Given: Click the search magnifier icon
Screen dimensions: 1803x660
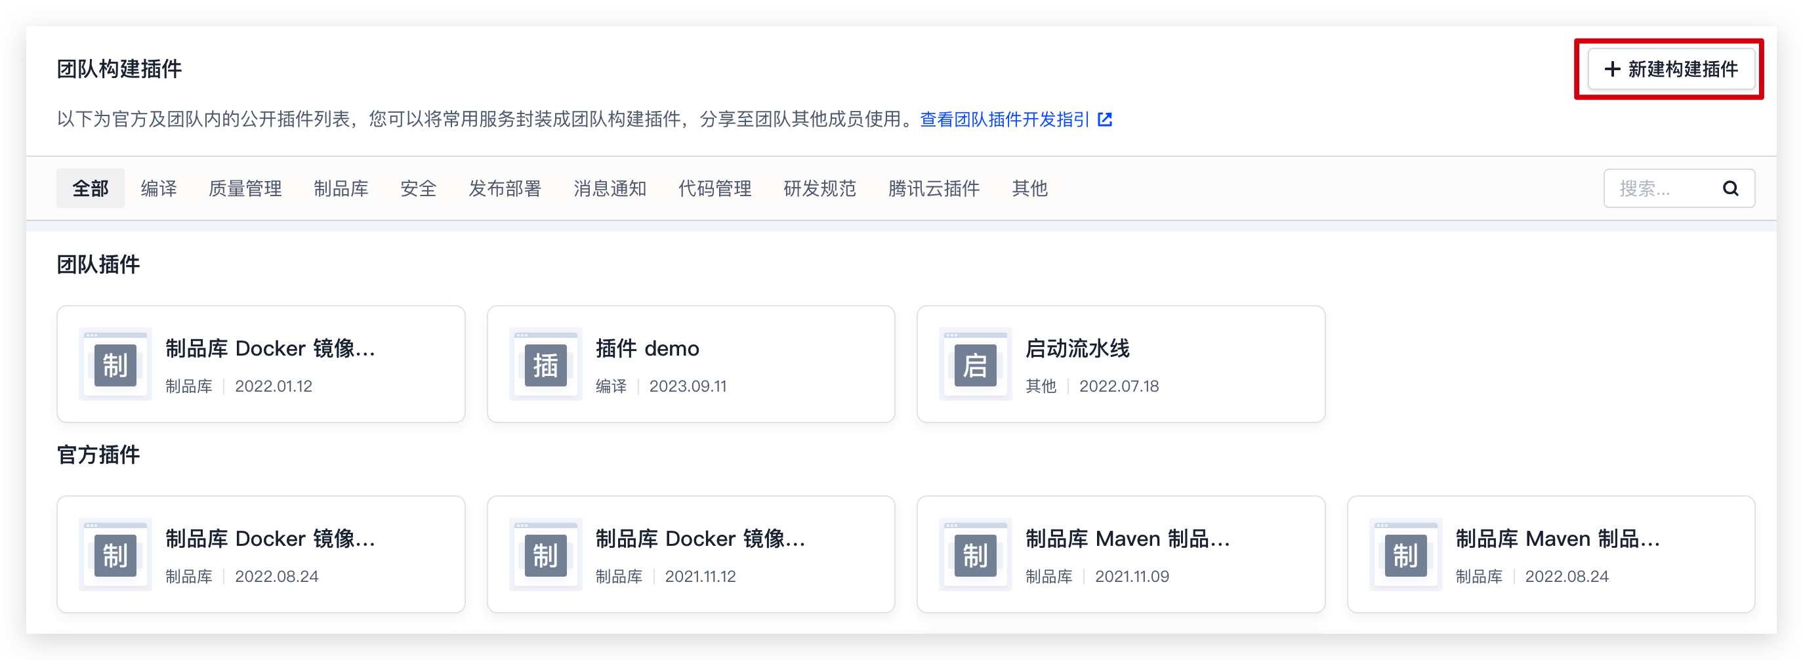Looking at the screenshot, I should point(1730,188).
